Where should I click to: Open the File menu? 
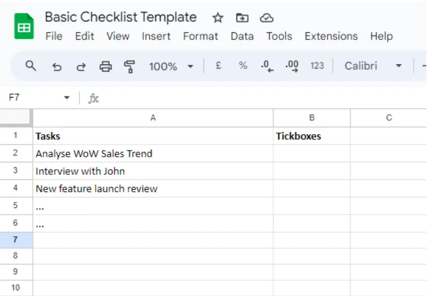click(x=54, y=36)
